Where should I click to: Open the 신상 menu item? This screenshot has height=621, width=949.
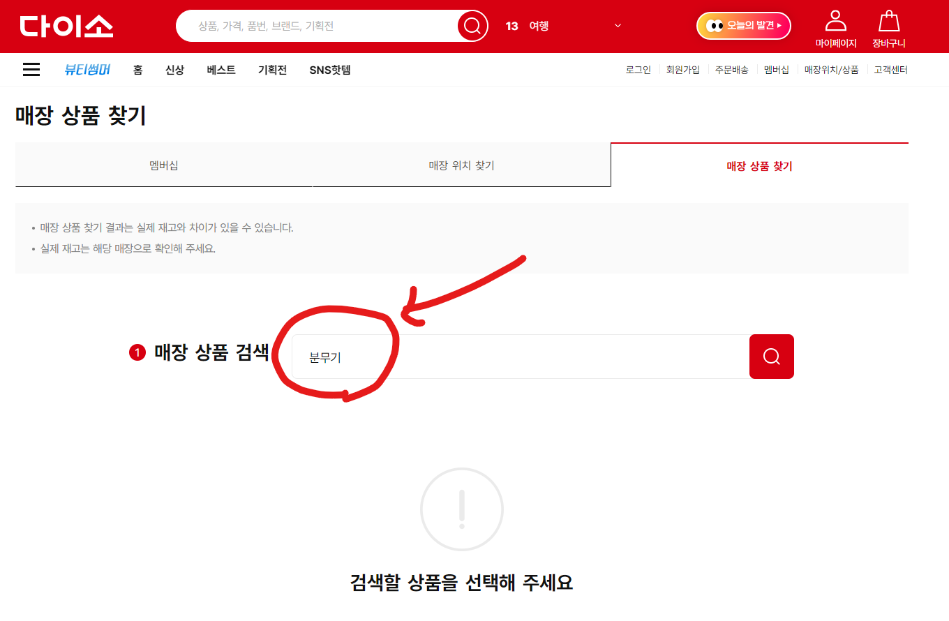tap(174, 70)
